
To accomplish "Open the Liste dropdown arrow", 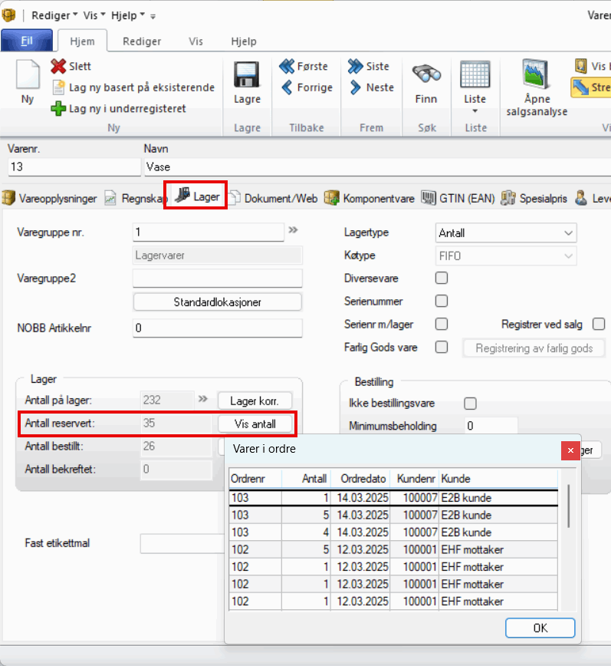I will click(475, 112).
